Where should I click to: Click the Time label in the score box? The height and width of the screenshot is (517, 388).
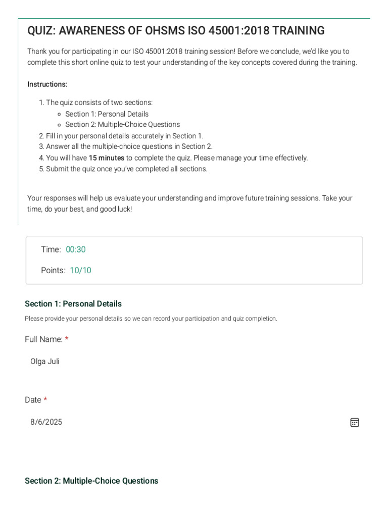pyautogui.click(x=51, y=249)
